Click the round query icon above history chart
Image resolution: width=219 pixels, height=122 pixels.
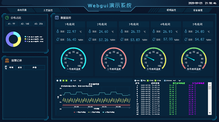coord(57,81)
